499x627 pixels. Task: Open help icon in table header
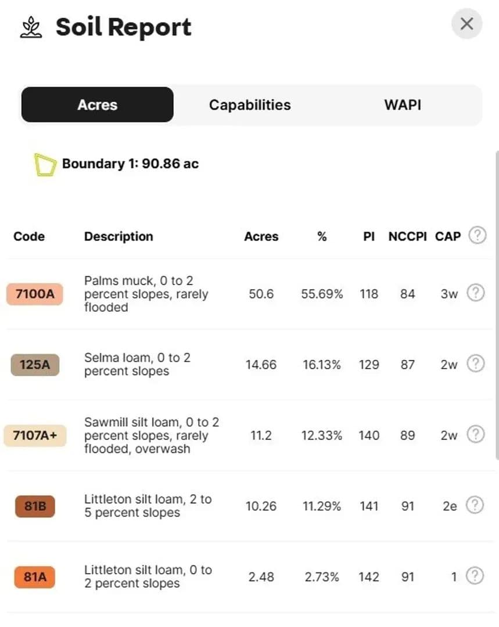click(x=477, y=236)
